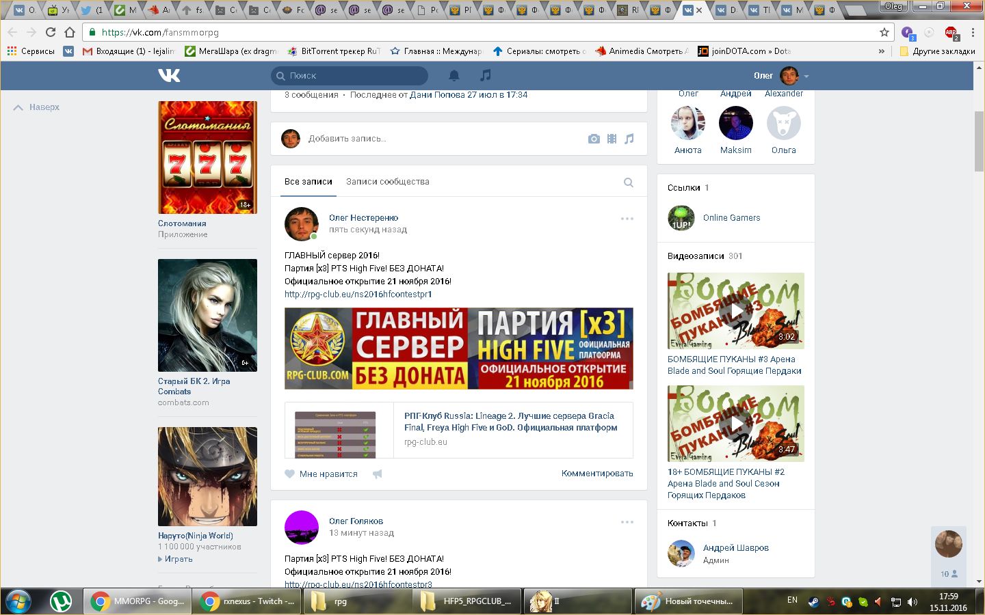This screenshot has height=615, width=985.
Task: Attach video via film icon in post box
Action: point(612,139)
